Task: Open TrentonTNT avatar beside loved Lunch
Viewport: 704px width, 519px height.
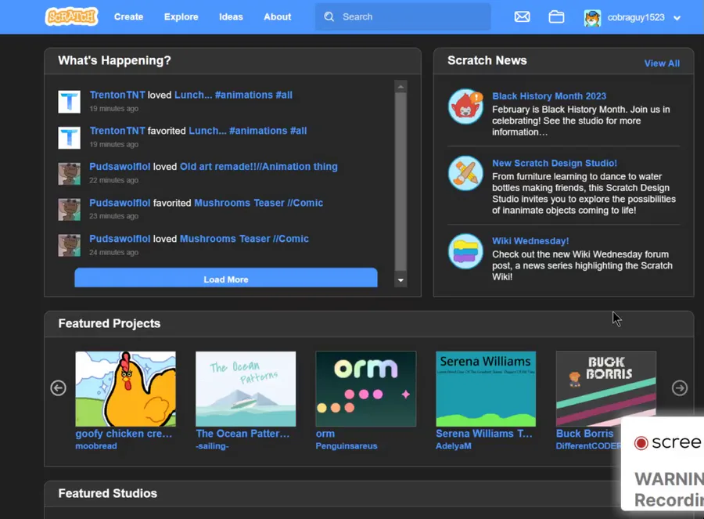Action: pyautogui.click(x=69, y=102)
